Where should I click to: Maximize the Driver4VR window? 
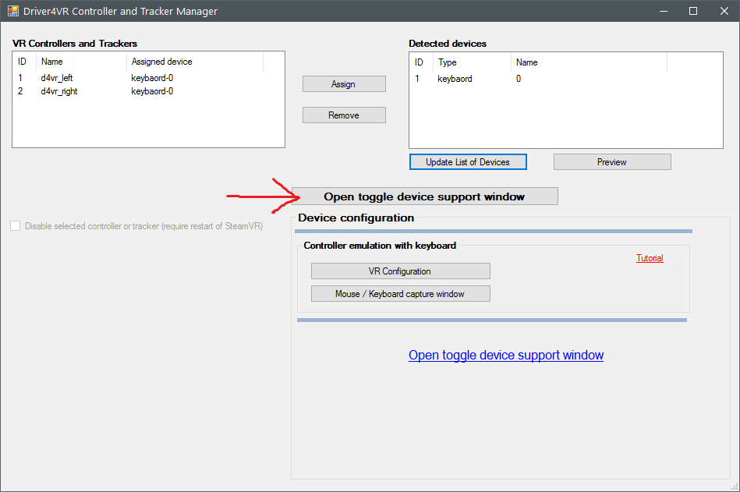click(692, 11)
